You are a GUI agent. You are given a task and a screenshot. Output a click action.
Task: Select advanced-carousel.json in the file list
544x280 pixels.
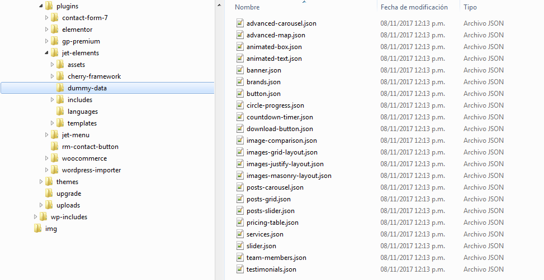pos(281,23)
